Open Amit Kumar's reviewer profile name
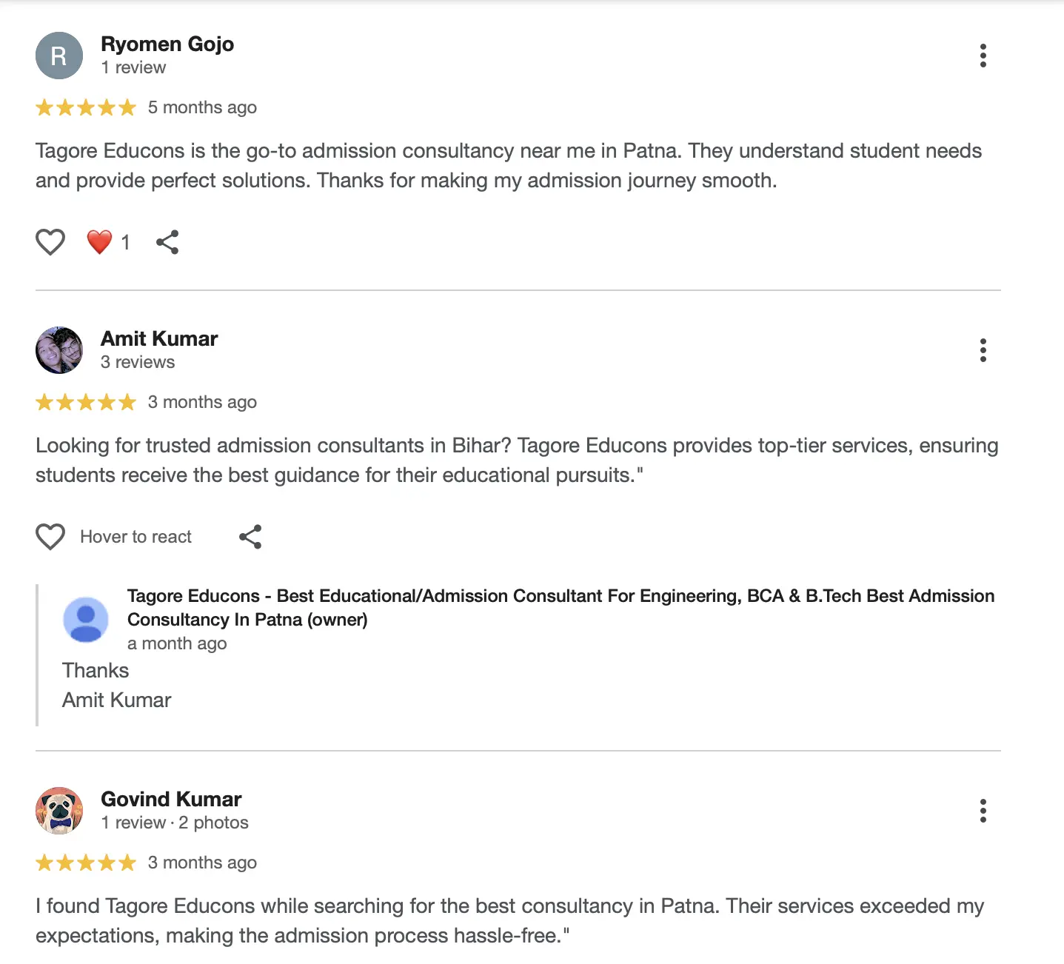 (x=159, y=339)
